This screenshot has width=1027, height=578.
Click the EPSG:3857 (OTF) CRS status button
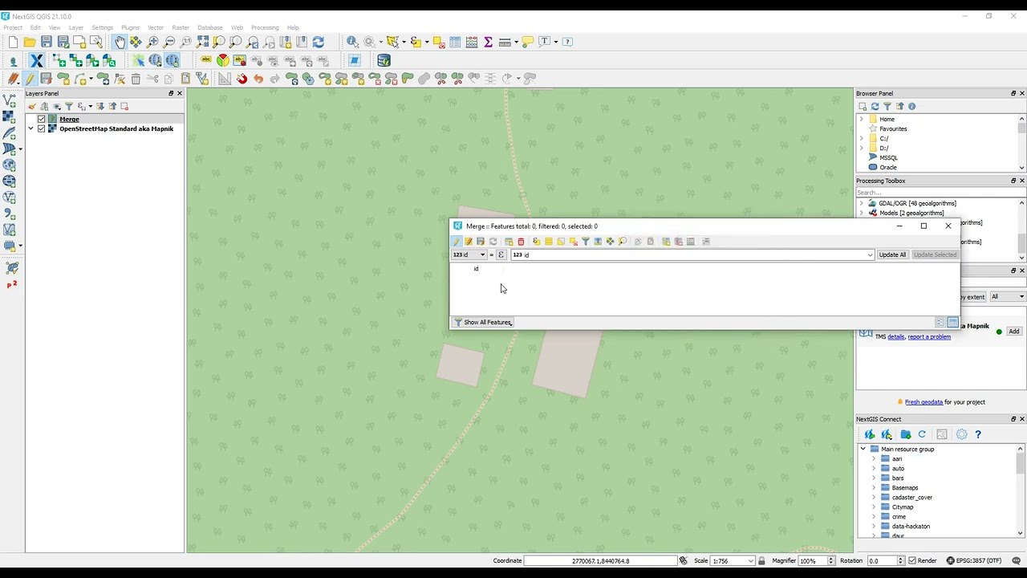click(974, 560)
